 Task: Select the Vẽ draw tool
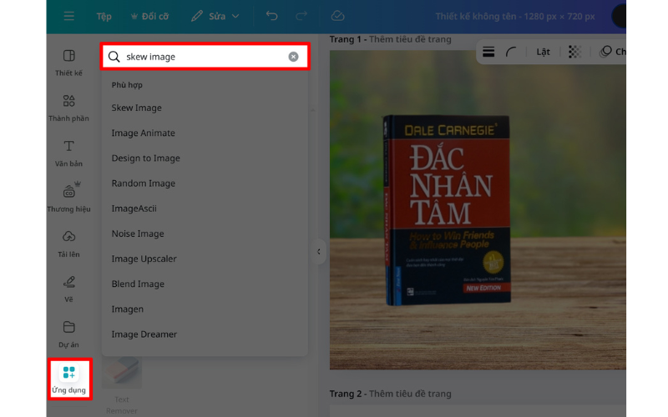[68, 288]
